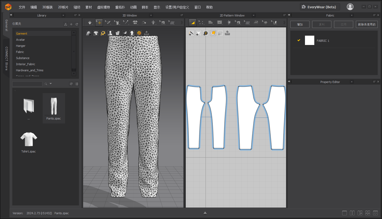Toggle avatar visibility in 3D window
The height and width of the screenshot is (219, 382).
[x=110, y=33]
